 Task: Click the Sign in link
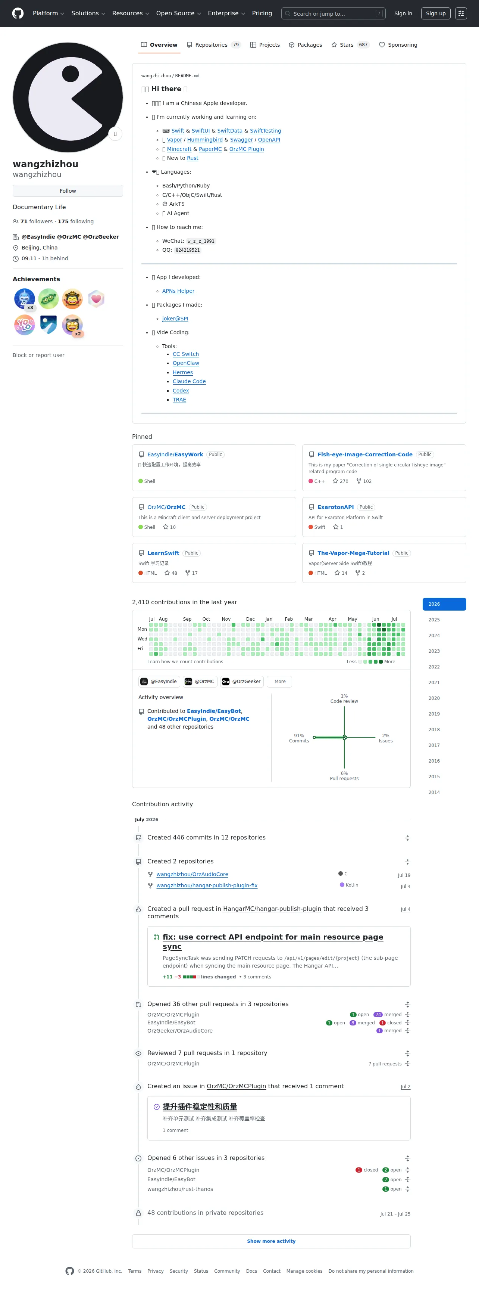(x=403, y=13)
